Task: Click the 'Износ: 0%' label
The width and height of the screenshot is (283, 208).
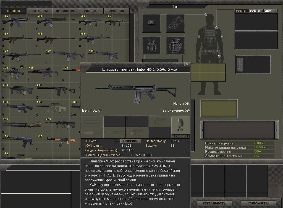Action: [x=181, y=104]
